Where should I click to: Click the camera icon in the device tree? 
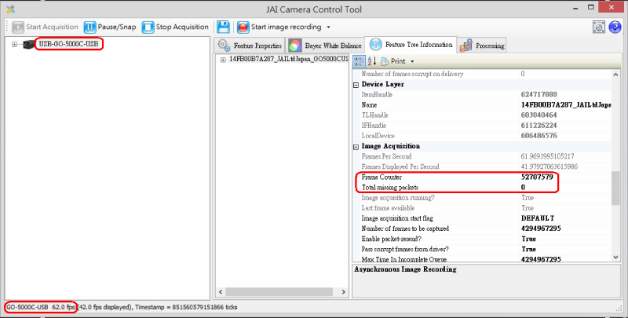(x=29, y=45)
